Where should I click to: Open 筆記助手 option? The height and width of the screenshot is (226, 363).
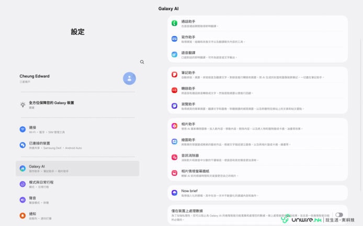258,75
